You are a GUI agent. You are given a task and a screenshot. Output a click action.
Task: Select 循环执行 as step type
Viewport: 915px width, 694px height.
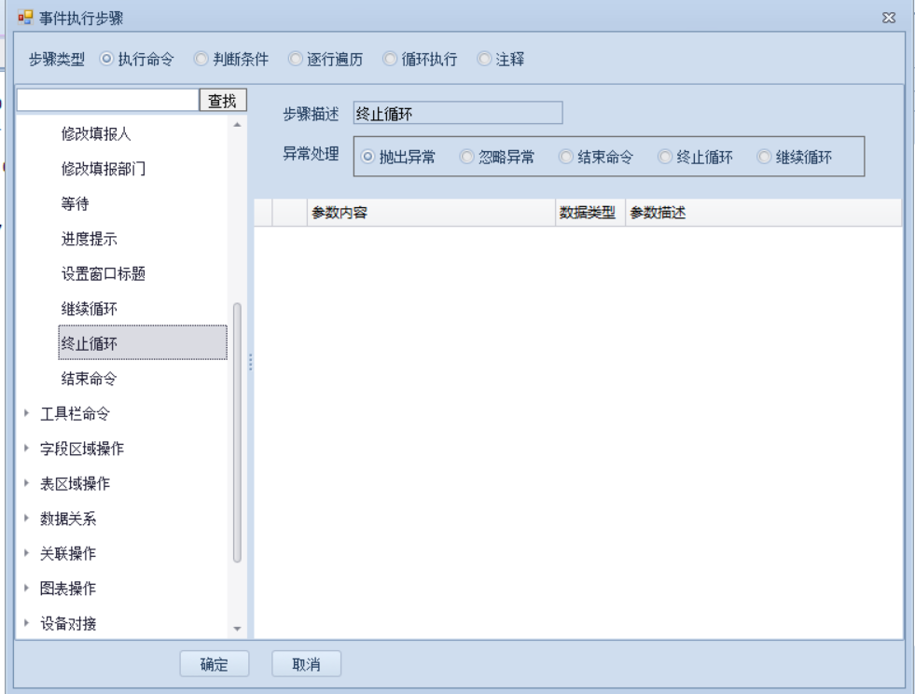[x=390, y=60]
